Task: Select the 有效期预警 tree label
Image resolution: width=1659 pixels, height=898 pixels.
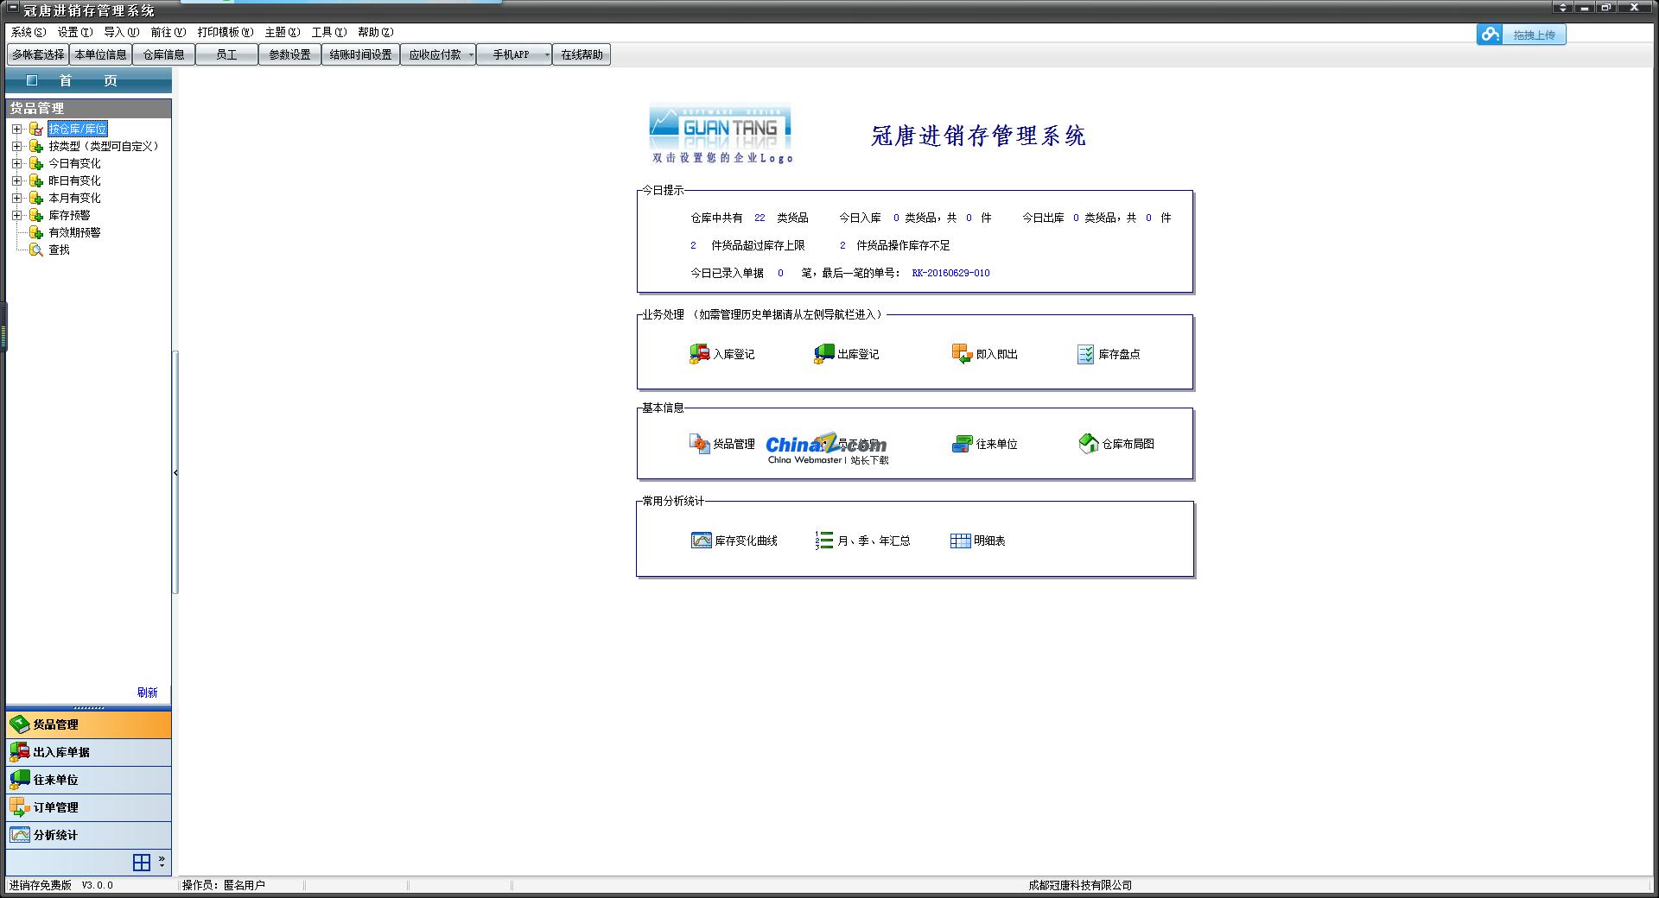Action: tap(74, 232)
